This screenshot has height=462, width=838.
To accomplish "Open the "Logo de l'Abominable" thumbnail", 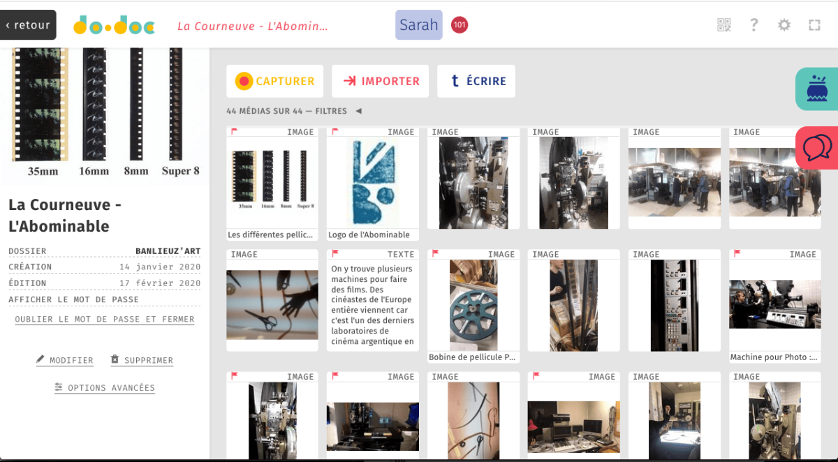I will tap(373, 184).
